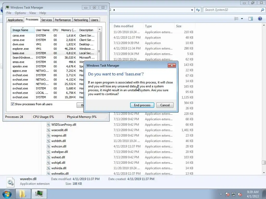
Task: Click the Windows Explorer taskbar button
Action: tap(23, 194)
